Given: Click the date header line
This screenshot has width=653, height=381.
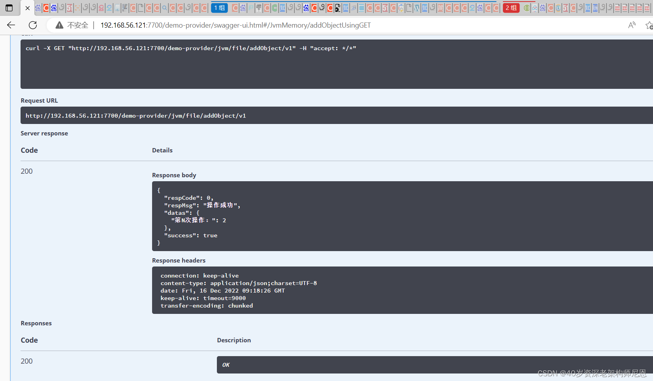Looking at the screenshot, I should point(222,291).
